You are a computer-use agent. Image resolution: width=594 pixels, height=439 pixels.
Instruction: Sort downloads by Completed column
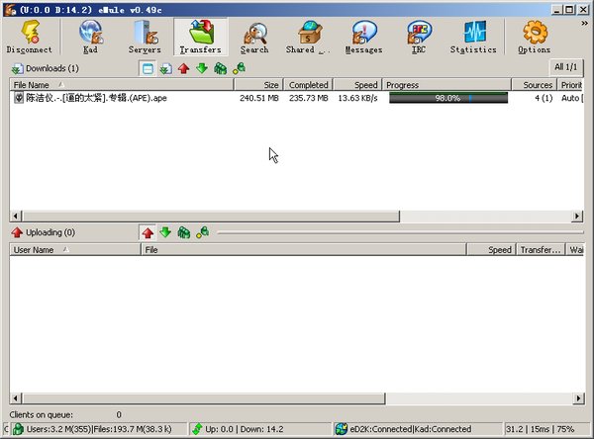tap(308, 85)
